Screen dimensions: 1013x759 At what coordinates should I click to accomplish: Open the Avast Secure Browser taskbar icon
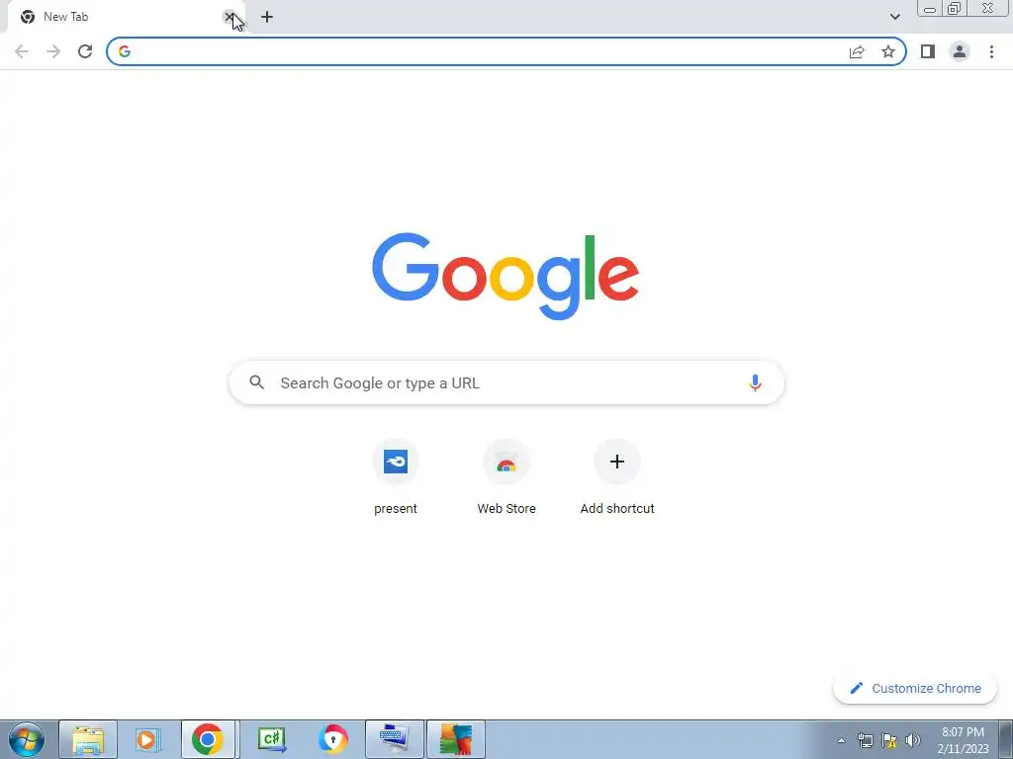[332, 739]
